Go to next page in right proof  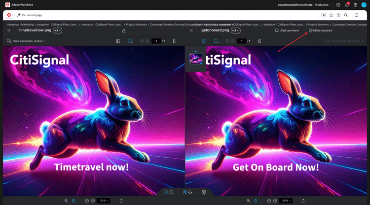click(x=233, y=41)
